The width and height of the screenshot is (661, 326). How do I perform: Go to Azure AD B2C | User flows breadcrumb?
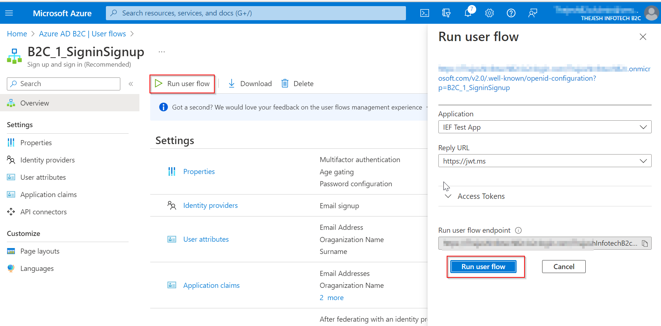(x=82, y=34)
